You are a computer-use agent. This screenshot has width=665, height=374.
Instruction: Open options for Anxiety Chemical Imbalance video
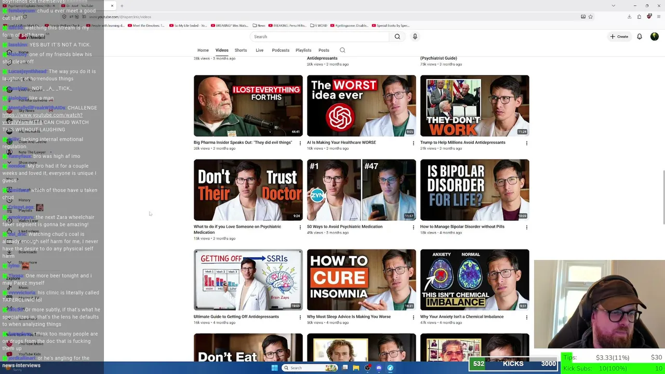[x=527, y=317]
